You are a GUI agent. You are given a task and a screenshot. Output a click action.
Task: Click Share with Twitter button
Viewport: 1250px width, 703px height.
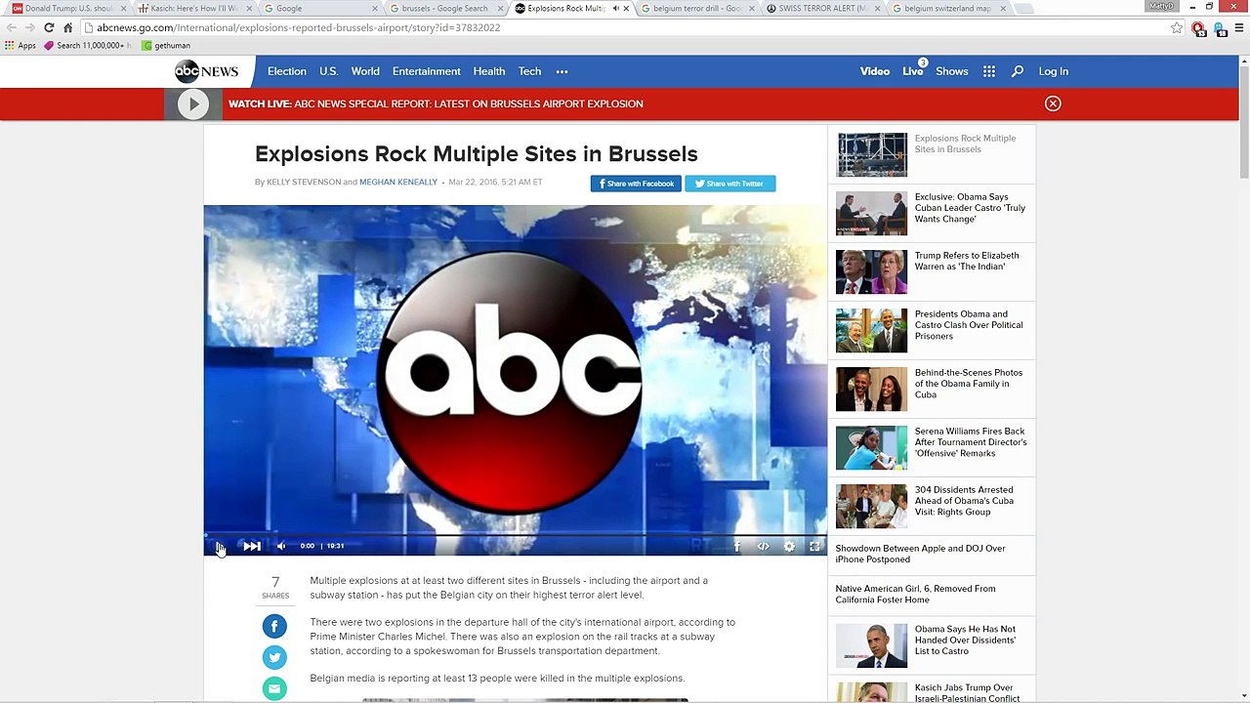[x=729, y=184]
